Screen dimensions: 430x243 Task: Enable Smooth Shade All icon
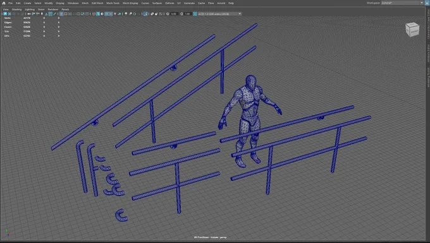click(98, 14)
